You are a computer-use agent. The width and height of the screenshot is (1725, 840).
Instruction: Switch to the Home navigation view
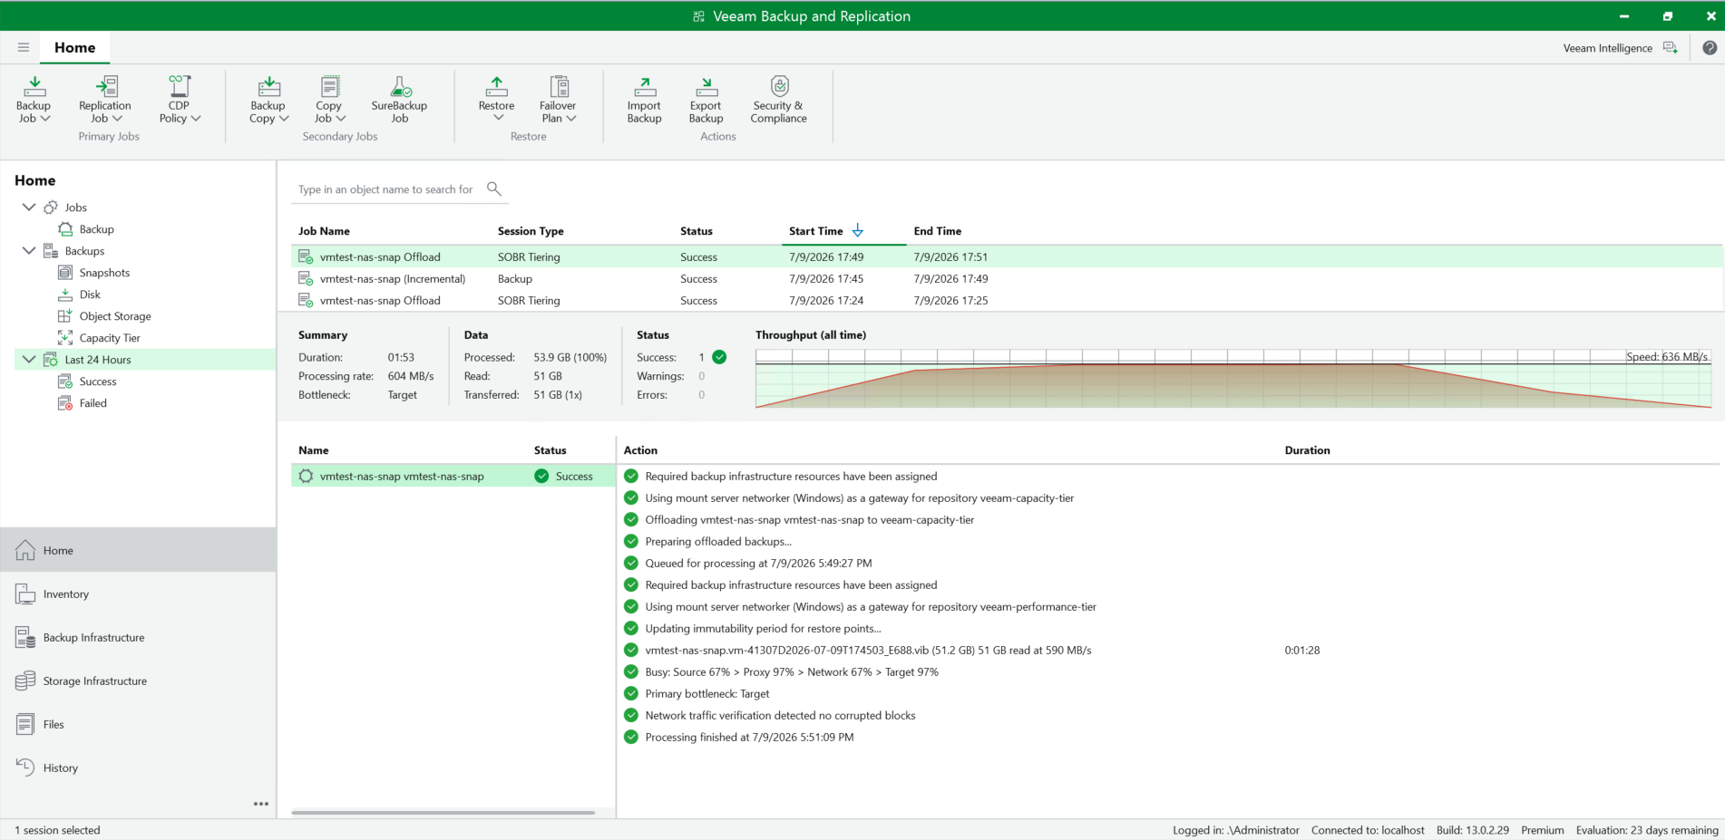point(138,550)
